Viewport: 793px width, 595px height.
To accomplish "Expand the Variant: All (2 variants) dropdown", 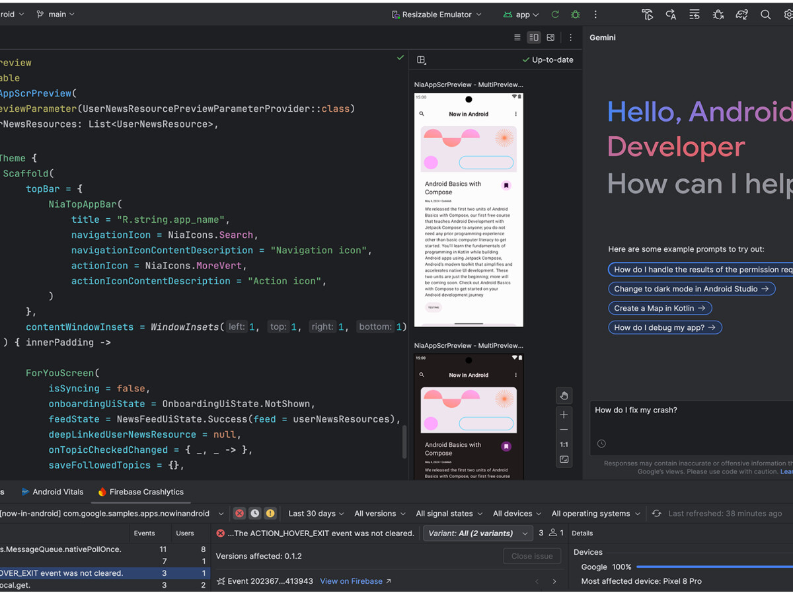I will click(477, 533).
